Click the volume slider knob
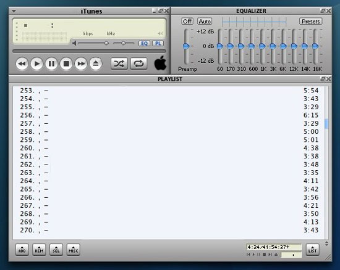This screenshot has height=270, width=340. pos(106,43)
